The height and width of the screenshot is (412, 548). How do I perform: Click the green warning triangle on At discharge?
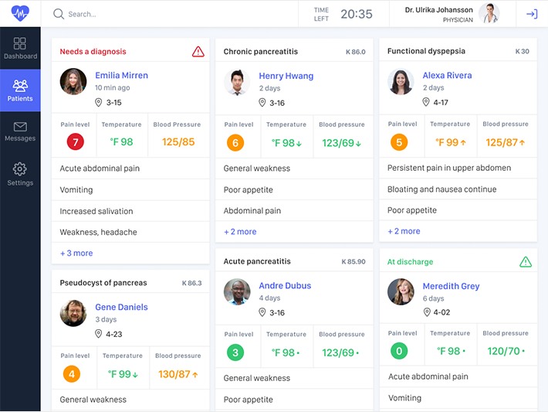[x=526, y=262]
